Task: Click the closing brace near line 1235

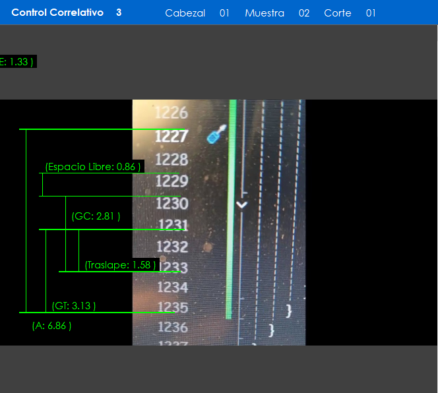Action: tap(289, 309)
